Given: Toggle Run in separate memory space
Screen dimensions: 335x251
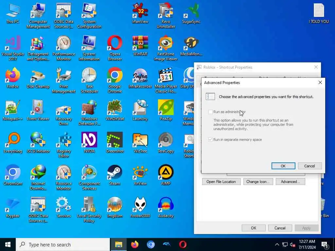Looking at the screenshot, I should pos(210,140).
